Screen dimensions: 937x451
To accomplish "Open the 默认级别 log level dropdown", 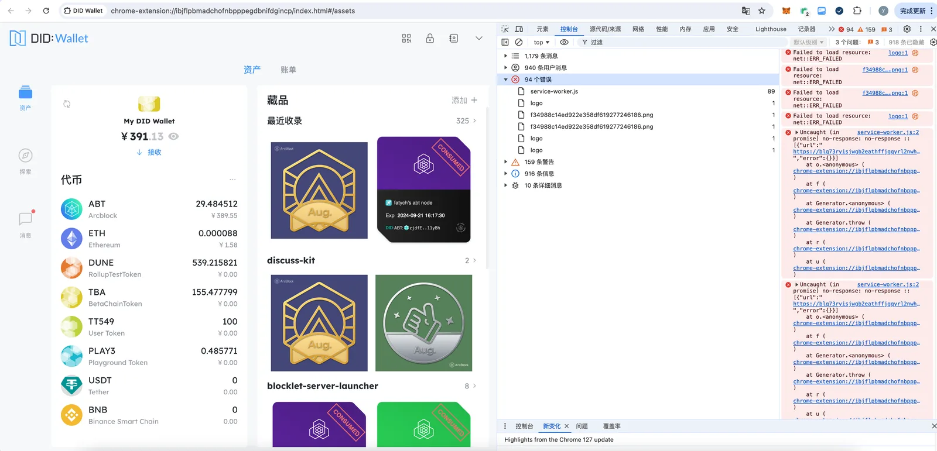I will pyautogui.click(x=808, y=42).
